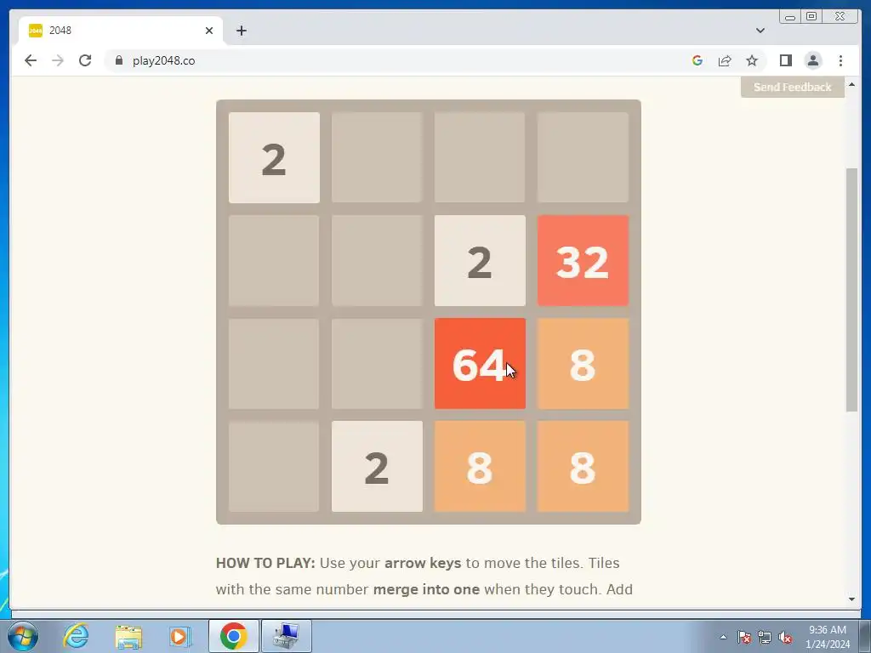Screen dimensions: 871x653
Task: Click the 64 tile
Action: (480, 364)
